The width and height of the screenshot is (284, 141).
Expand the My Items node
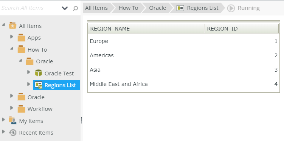pyautogui.click(x=3, y=120)
